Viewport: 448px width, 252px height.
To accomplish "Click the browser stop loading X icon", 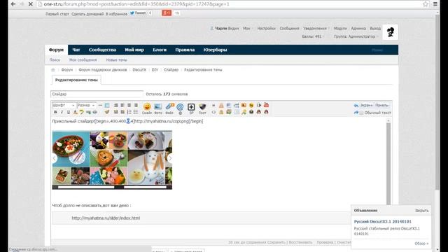I will pos(31,4).
